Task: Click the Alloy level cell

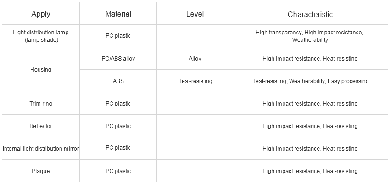Action: [x=195, y=59]
